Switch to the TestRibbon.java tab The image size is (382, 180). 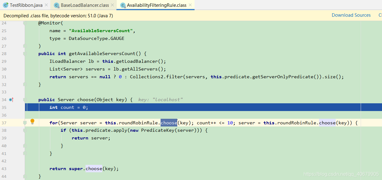pos(26,5)
